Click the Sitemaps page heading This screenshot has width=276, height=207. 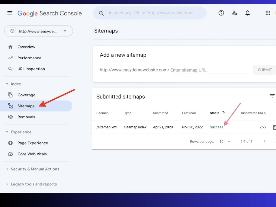tap(106, 31)
